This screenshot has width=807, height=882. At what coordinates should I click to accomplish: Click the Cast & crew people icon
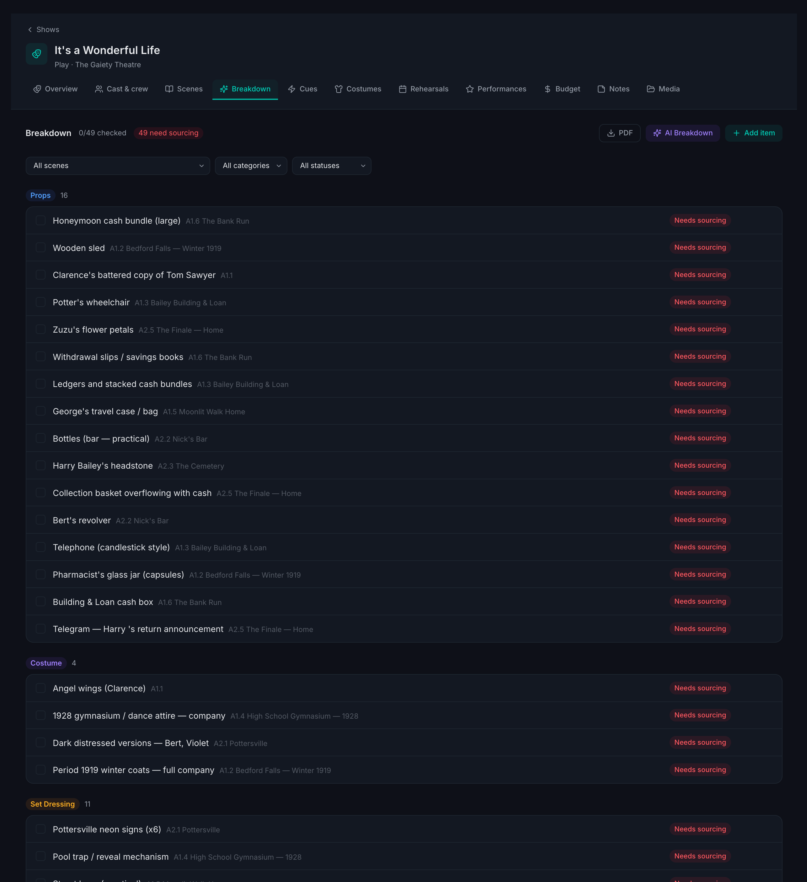(x=99, y=89)
